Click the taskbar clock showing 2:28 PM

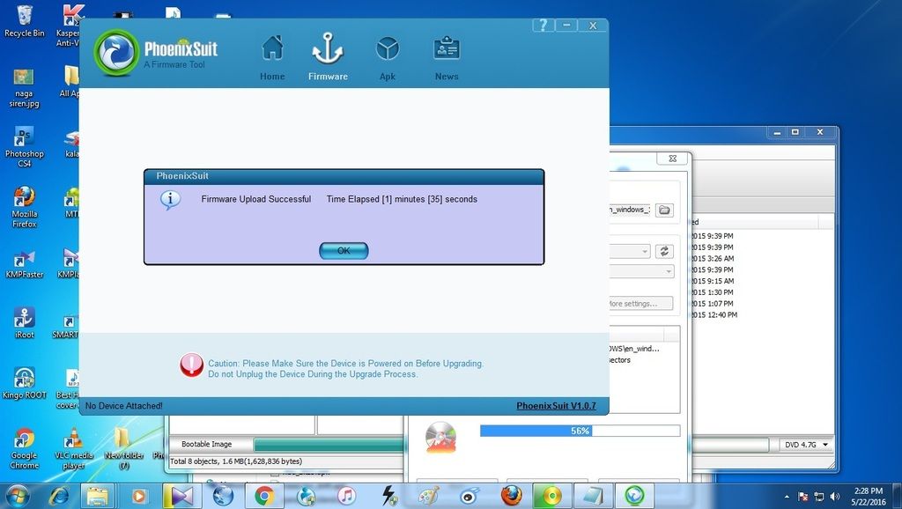[868, 495]
